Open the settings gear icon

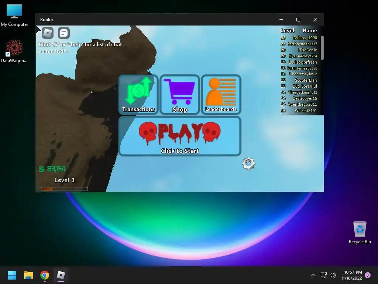248,164
